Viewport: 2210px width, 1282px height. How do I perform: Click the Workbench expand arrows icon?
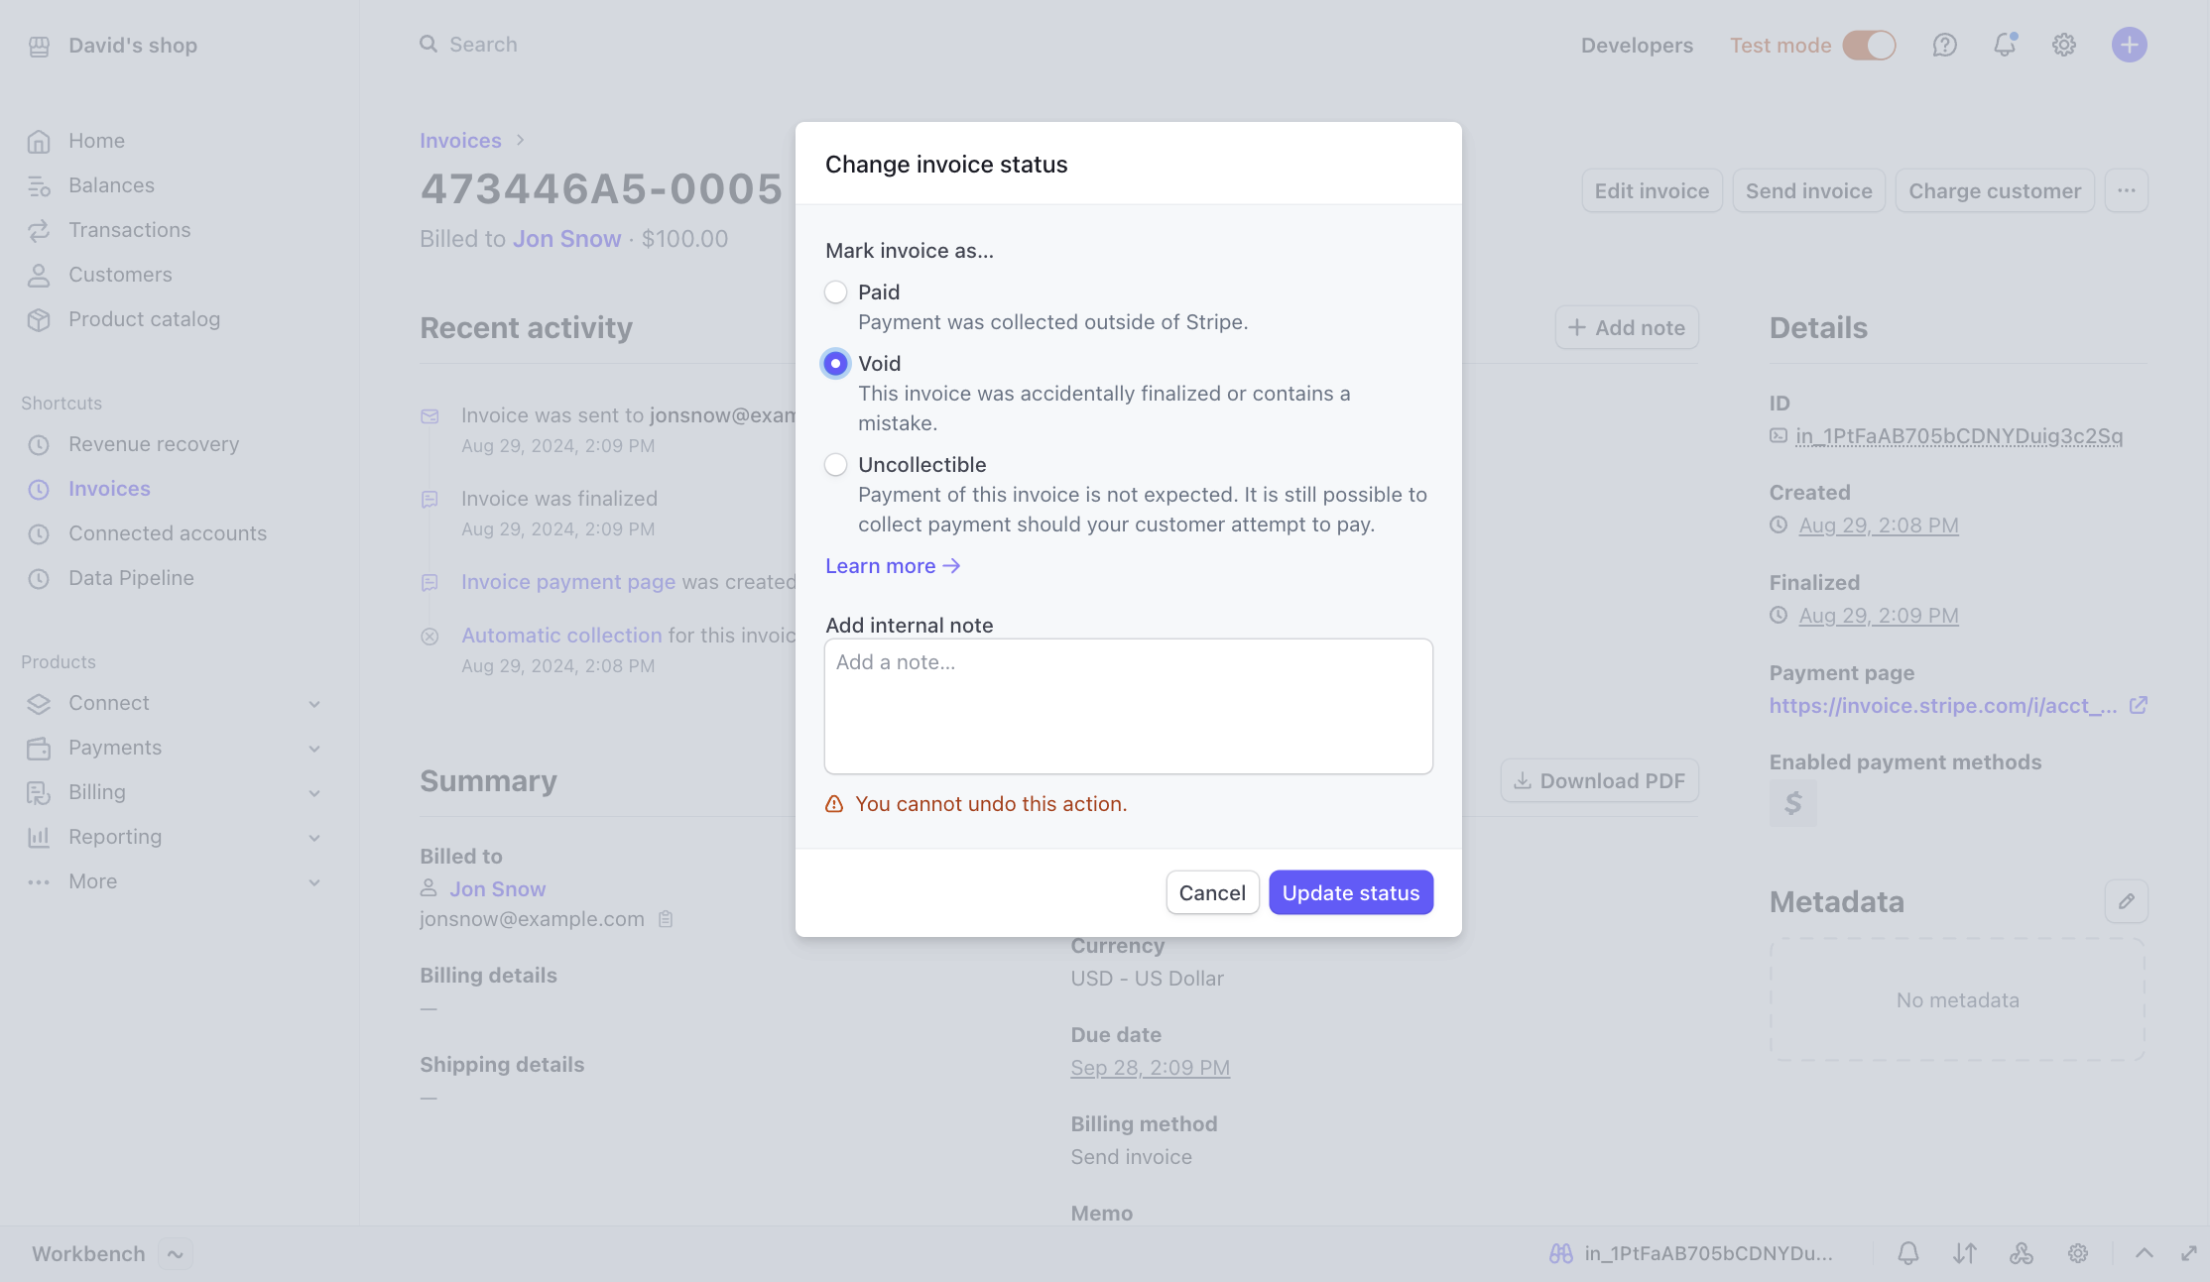(2188, 1253)
